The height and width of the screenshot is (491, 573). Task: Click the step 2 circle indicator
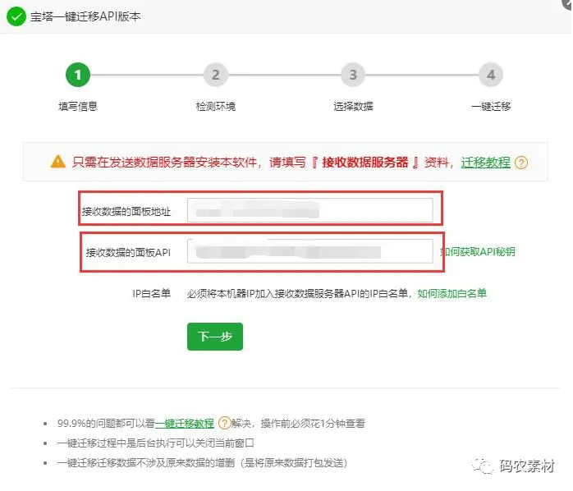[215, 76]
